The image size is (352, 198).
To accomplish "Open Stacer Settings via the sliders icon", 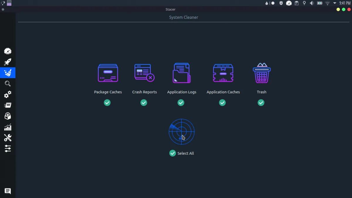I will tap(8, 148).
